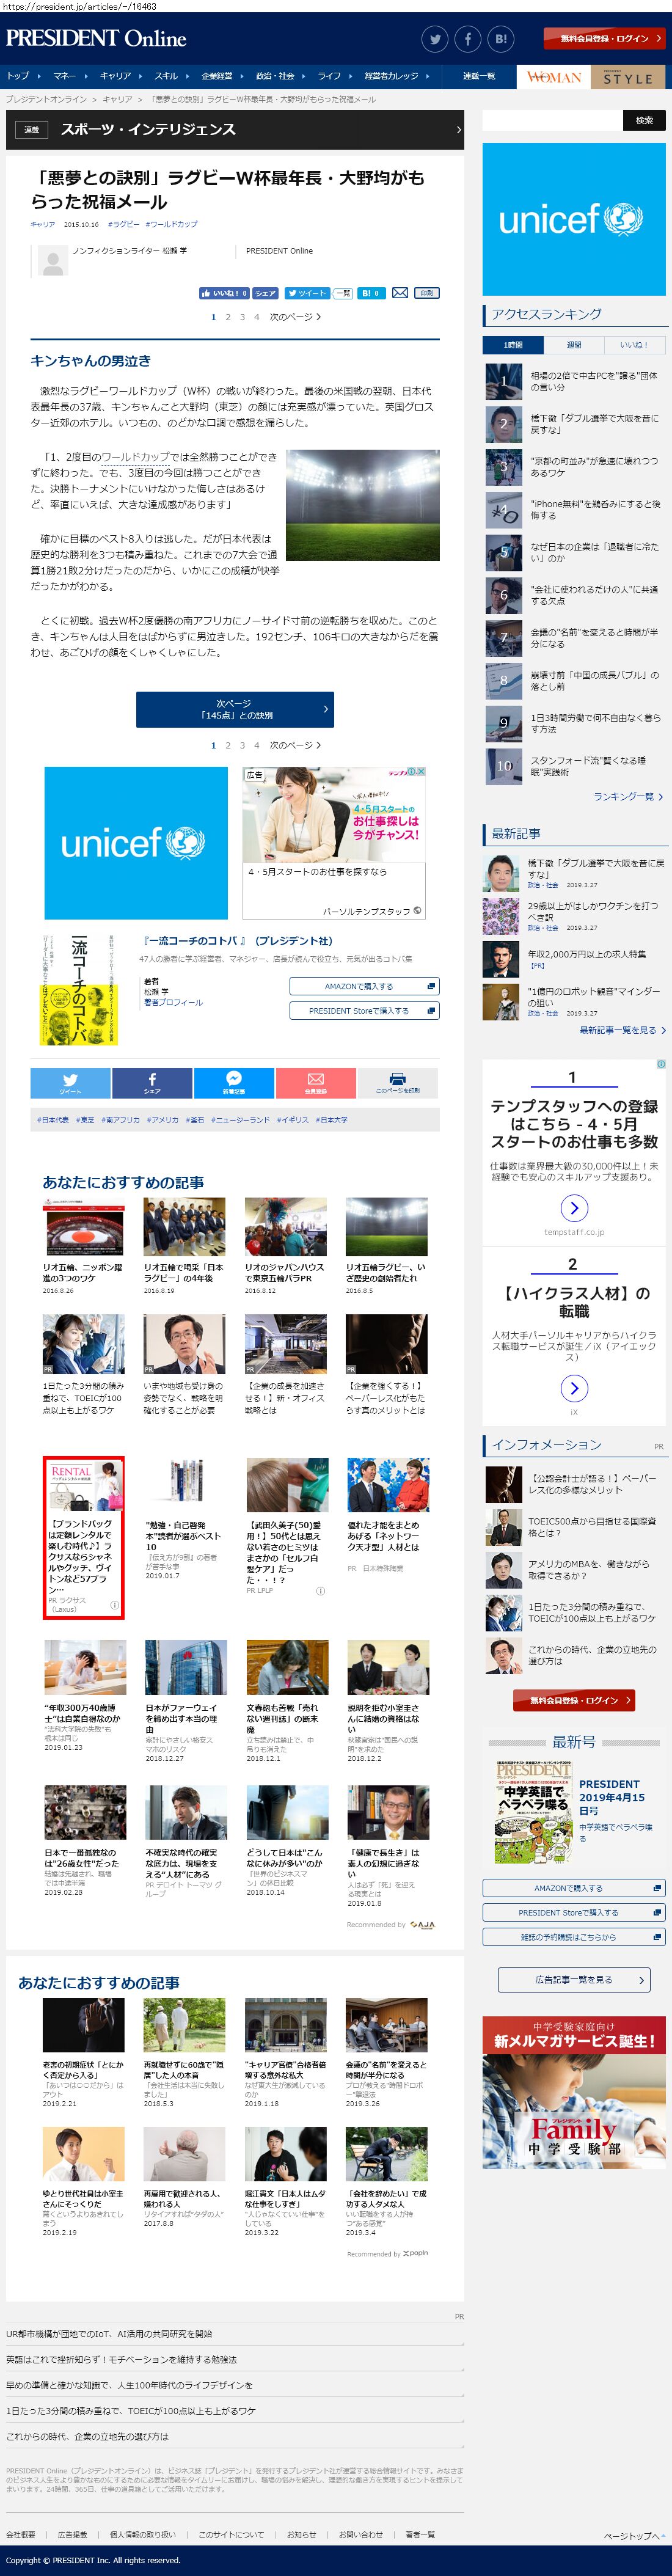Image resolution: width=672 pixels, height=2576 pixels.
Task: Click the このページを印刷 printer button
Action: click(x=397, y=1083)
